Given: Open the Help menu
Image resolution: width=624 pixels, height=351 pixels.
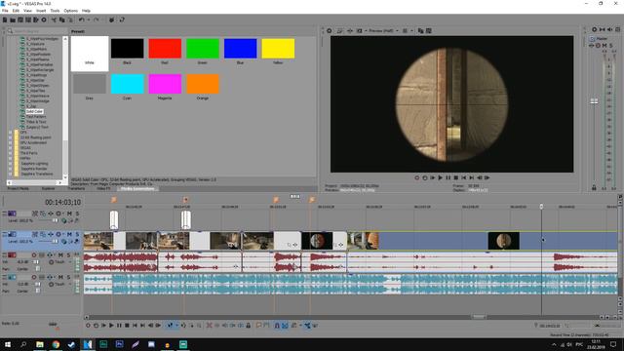Looking at the screenshot, I should coord(86,11).
